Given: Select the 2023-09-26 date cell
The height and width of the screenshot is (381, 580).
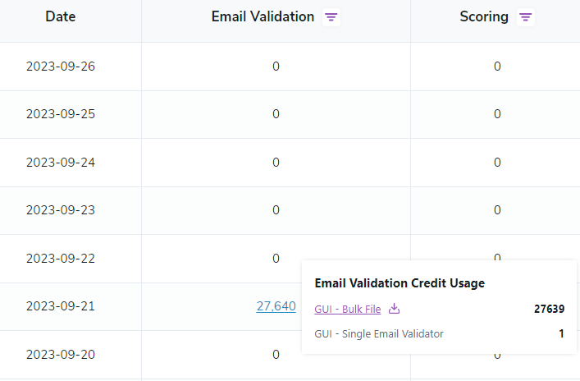Looking at the screenshot, I should point(61,67).
